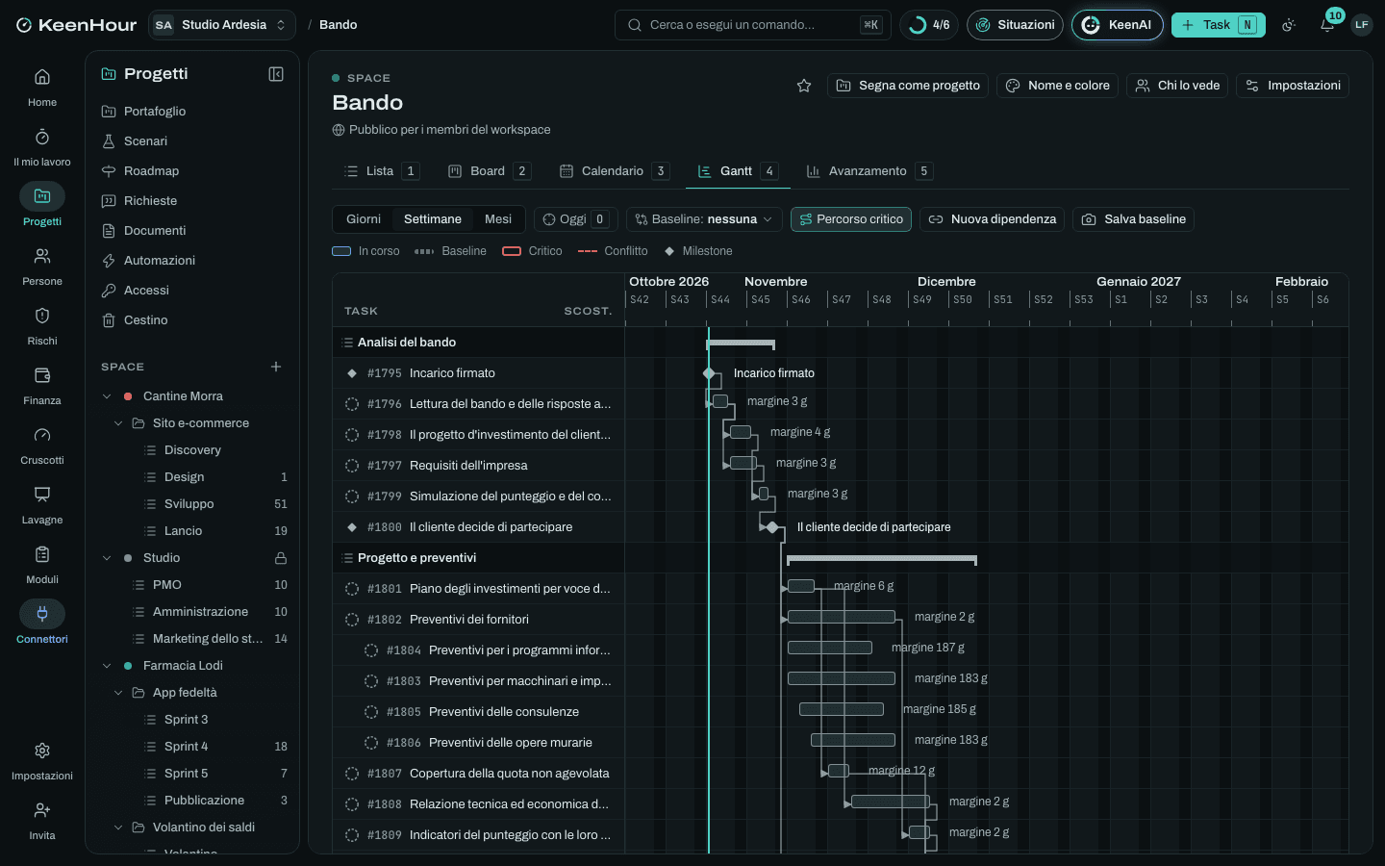Open Baseline: nessuna dropdown

point(704,219)
